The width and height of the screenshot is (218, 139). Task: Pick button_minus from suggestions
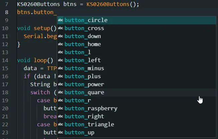tap(84, 68)
